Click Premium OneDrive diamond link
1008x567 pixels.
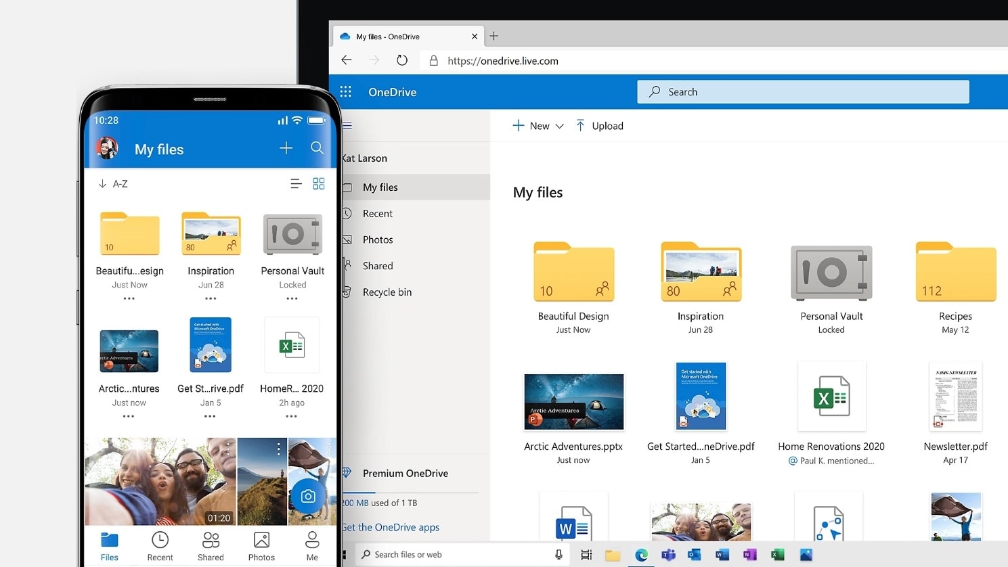[396, 474]
